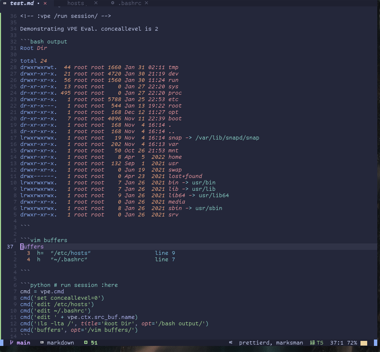Click the dev directory listing row
The height and width of the screenshot is (352, 380).
click(x=99, y=74)
